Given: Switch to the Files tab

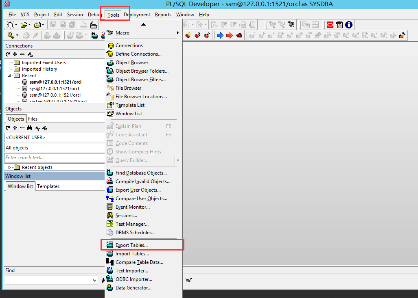Looking at the screenshot, I should click(x=33, y=119).
